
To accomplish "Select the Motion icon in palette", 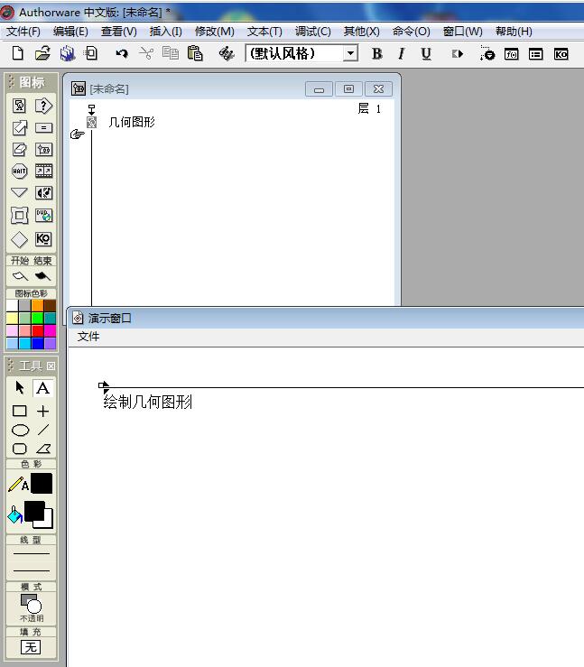I will pyautogui.click(x=19, y=127).
